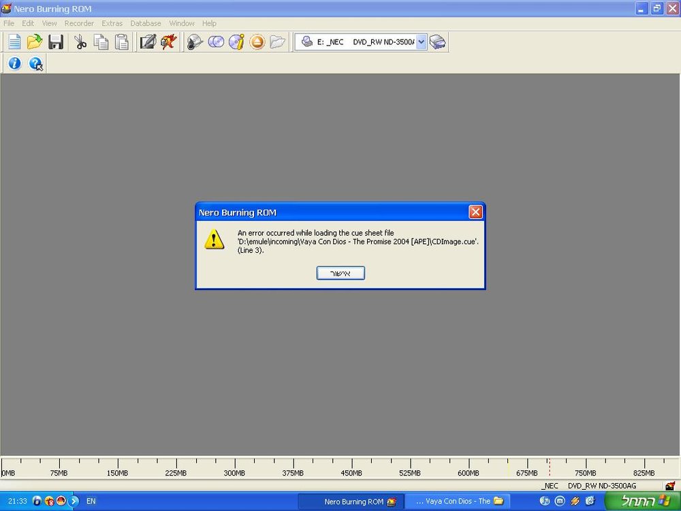Click the EN language indicator

[91, 501]
